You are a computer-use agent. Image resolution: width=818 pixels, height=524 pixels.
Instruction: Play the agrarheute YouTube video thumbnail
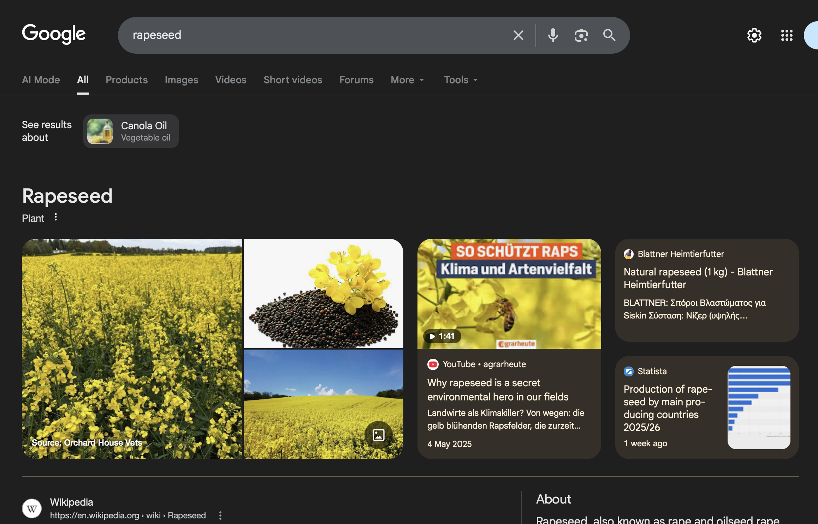509,294
